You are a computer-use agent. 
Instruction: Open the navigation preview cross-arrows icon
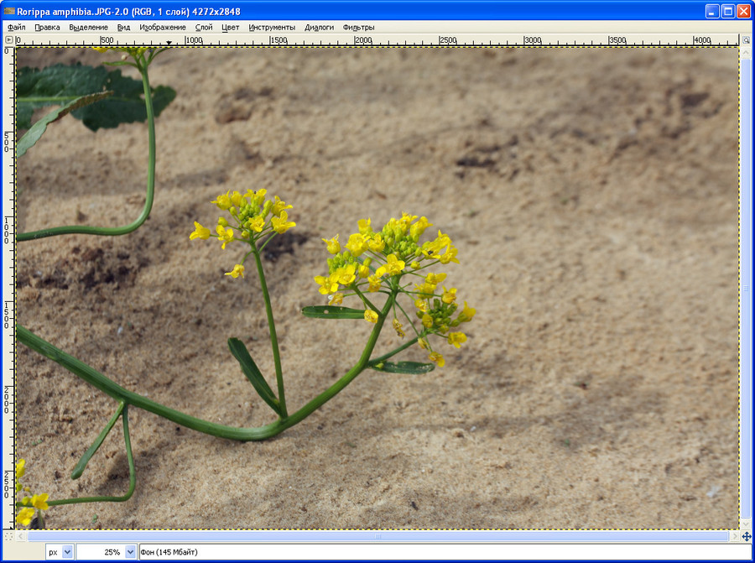[x=747, y=536]
